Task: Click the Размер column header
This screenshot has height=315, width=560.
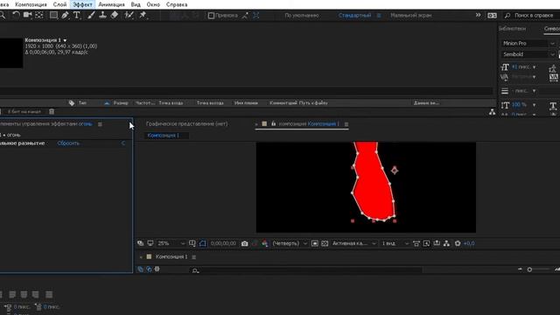Action: coord(121,103)
